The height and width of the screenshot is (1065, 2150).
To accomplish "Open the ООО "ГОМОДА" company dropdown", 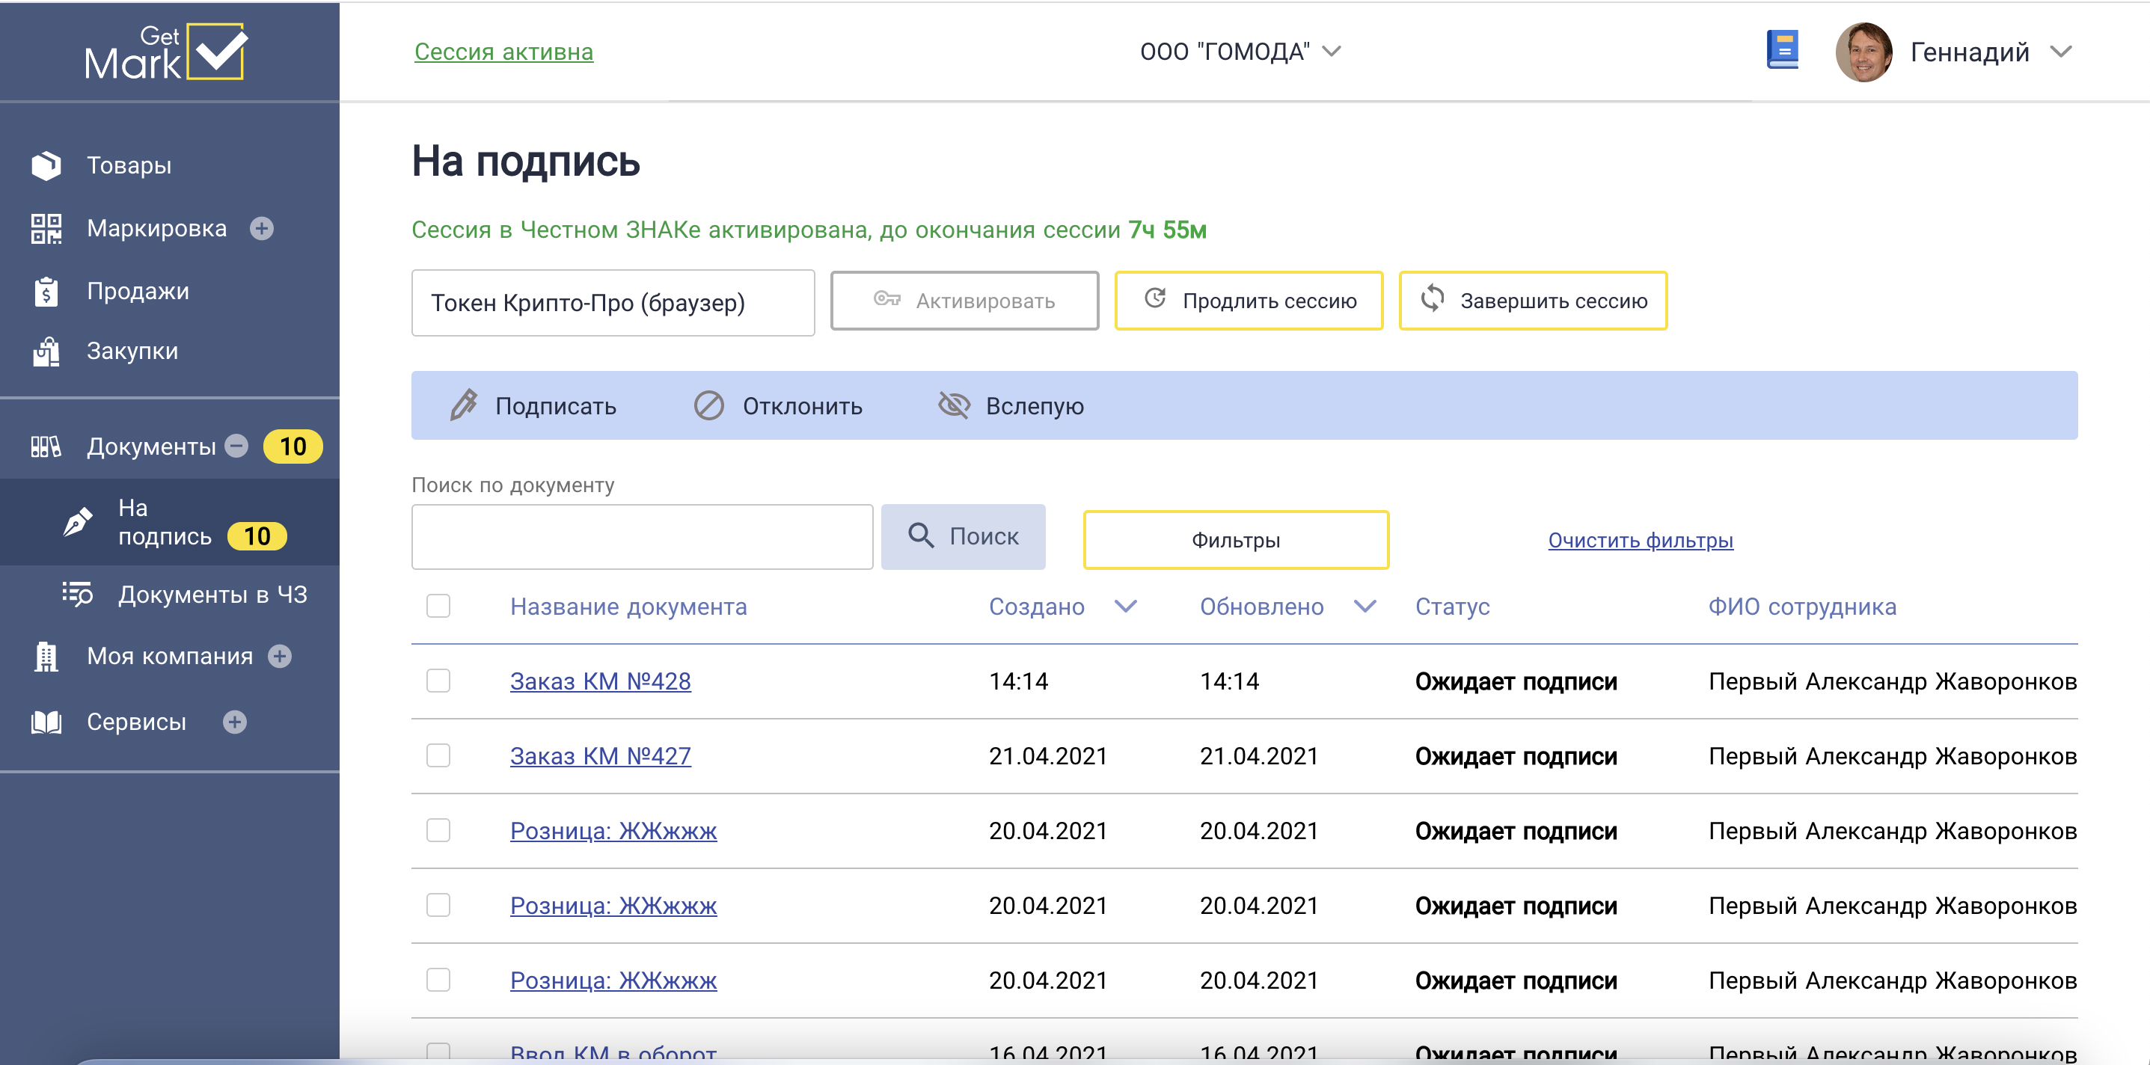I will [x=1240, y=52].
